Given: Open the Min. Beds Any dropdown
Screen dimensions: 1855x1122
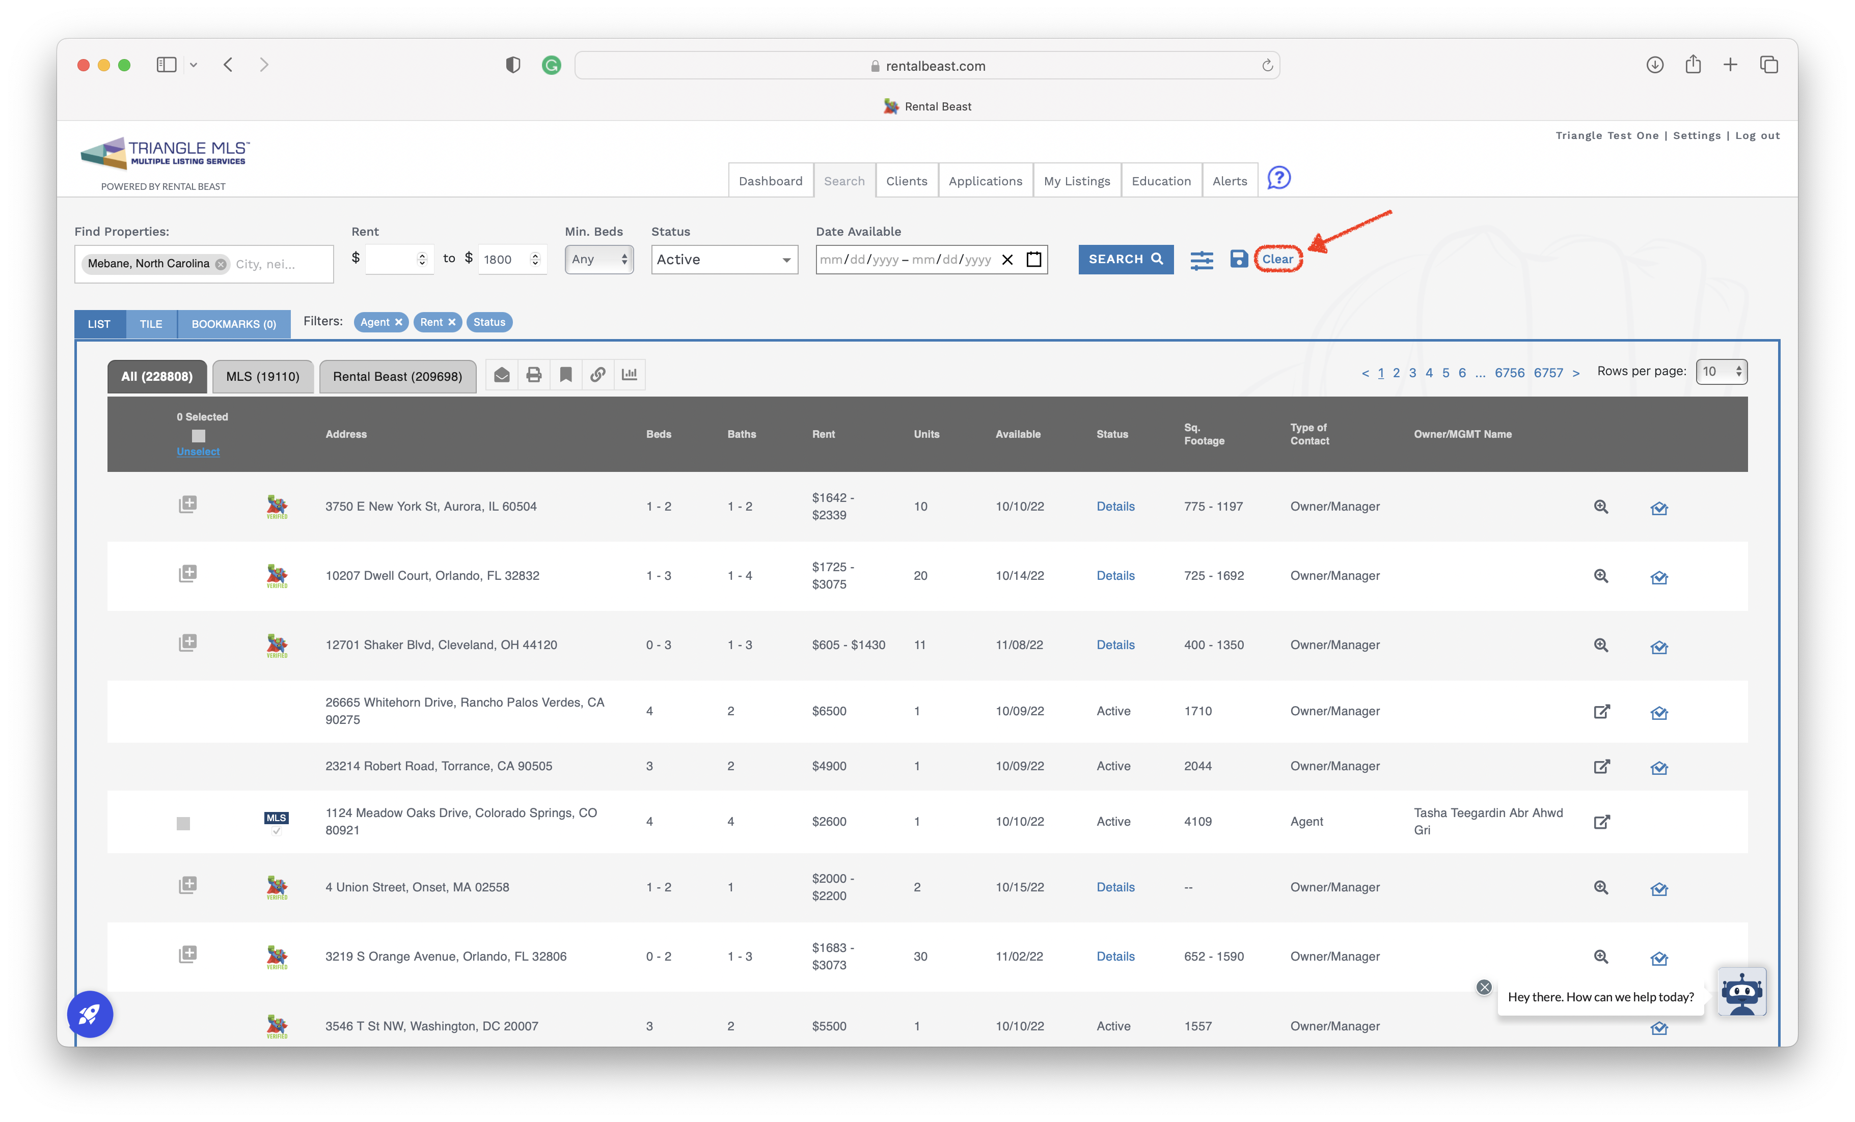Looking at the screenshot, I should (599, 260).
